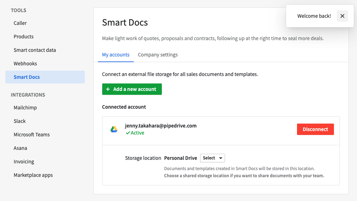Screen dimensions: 357x201
Task: Click the Add a new account button
Action: [132, 89]
